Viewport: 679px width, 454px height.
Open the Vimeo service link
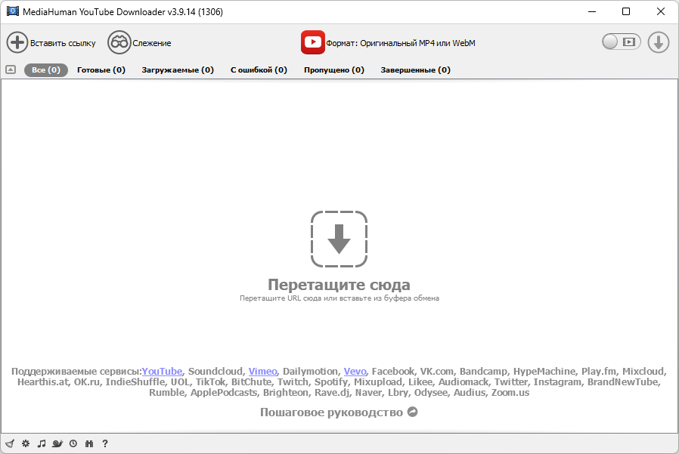(262, 372)
